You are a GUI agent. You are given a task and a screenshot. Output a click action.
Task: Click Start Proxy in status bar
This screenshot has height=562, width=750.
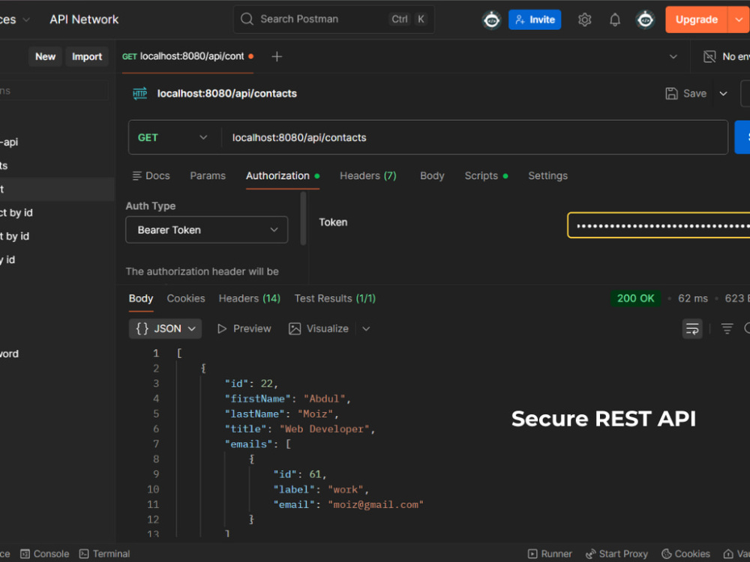click(x=616, y=554)
